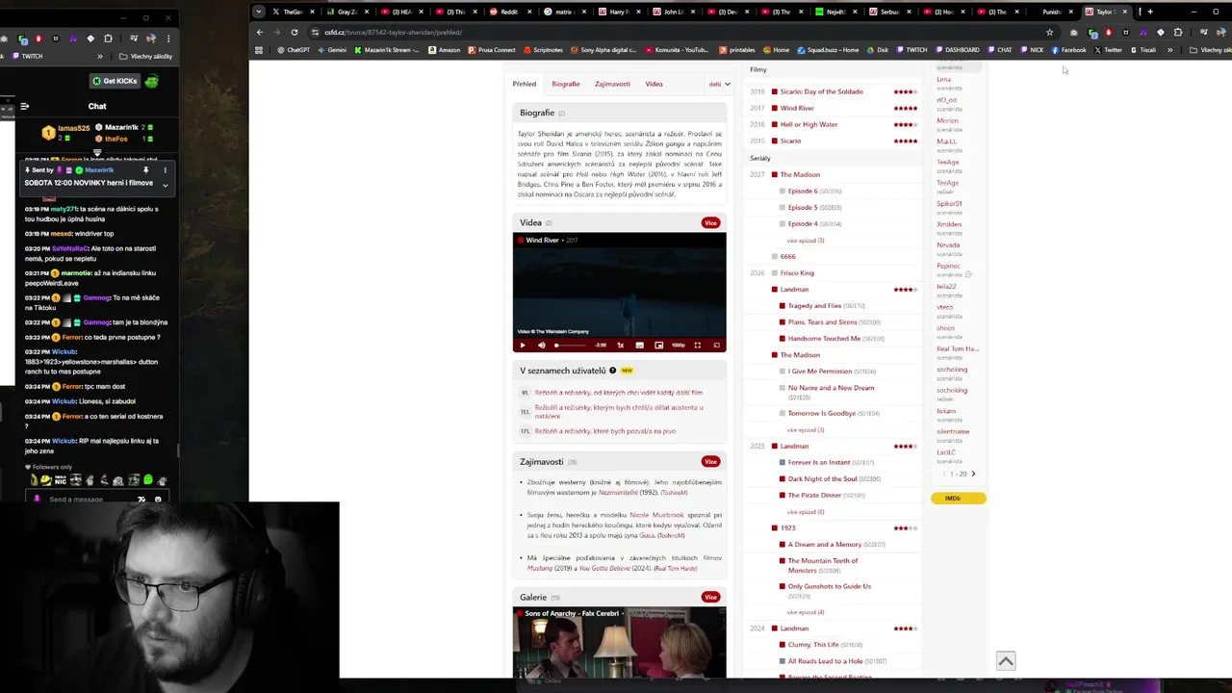Click the Send a message chat field
This screenshot has width=1232, height=693.
click(x=87, y=500)
